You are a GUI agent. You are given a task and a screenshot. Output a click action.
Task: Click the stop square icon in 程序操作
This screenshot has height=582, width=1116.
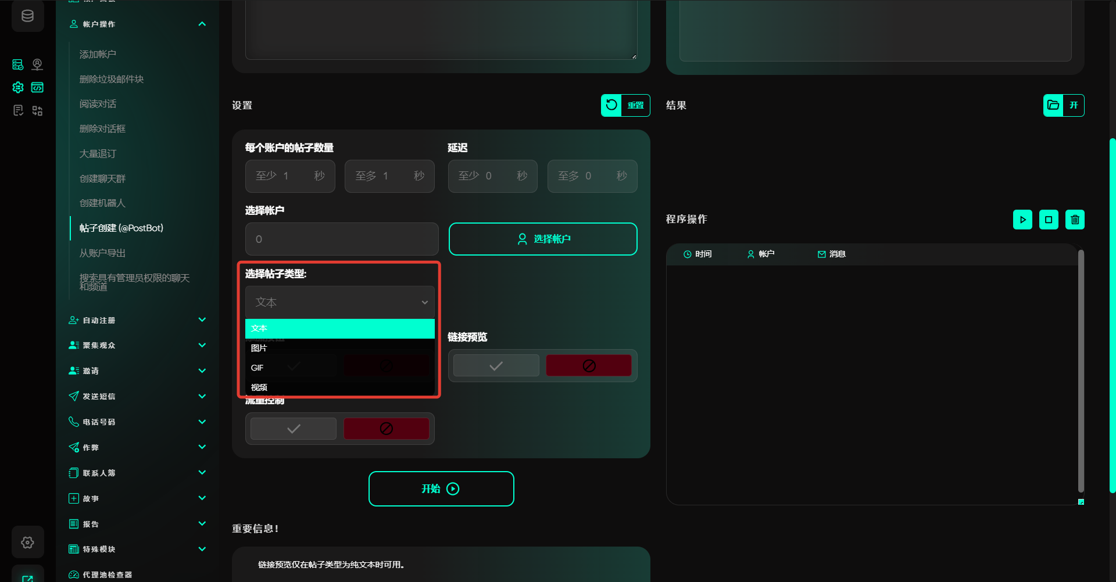(1049, 220)
